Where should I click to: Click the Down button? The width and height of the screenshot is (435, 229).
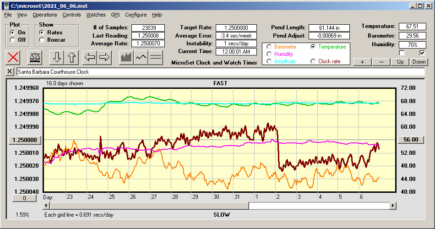419,62
